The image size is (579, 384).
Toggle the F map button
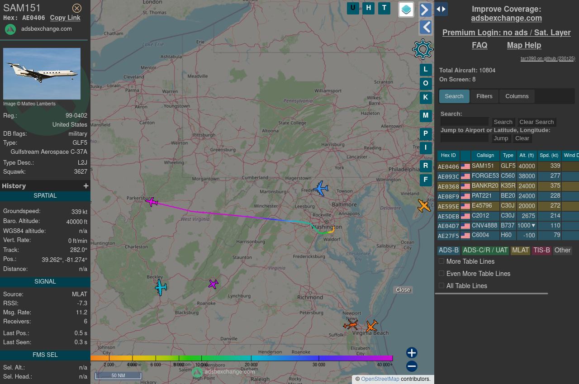(426, 180)
